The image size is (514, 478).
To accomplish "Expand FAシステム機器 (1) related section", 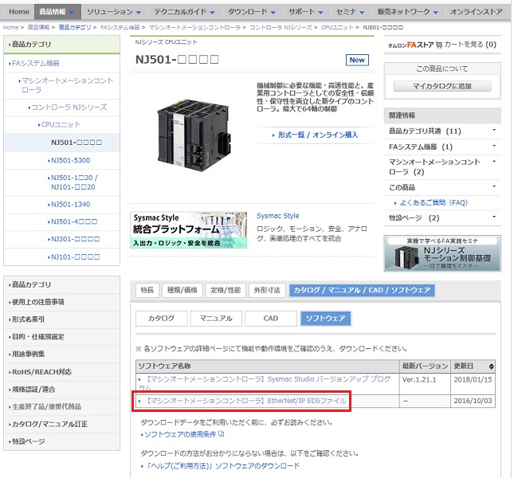I will pos(442,147).
